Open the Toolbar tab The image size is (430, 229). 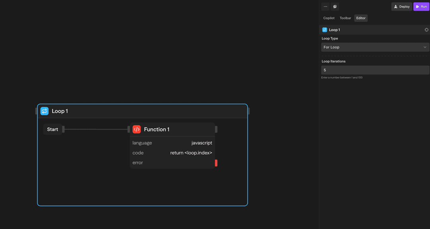(345, 17)
